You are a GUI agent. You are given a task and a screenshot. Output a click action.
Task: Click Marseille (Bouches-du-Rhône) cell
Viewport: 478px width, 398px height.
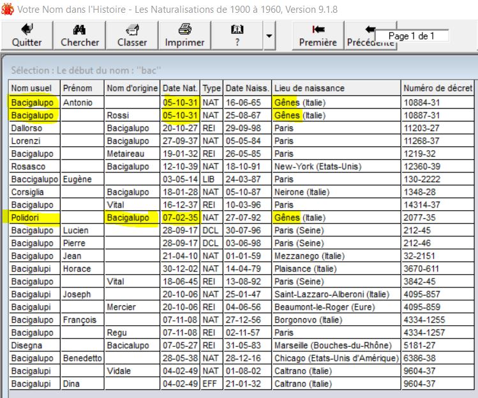tap(336, 346)
